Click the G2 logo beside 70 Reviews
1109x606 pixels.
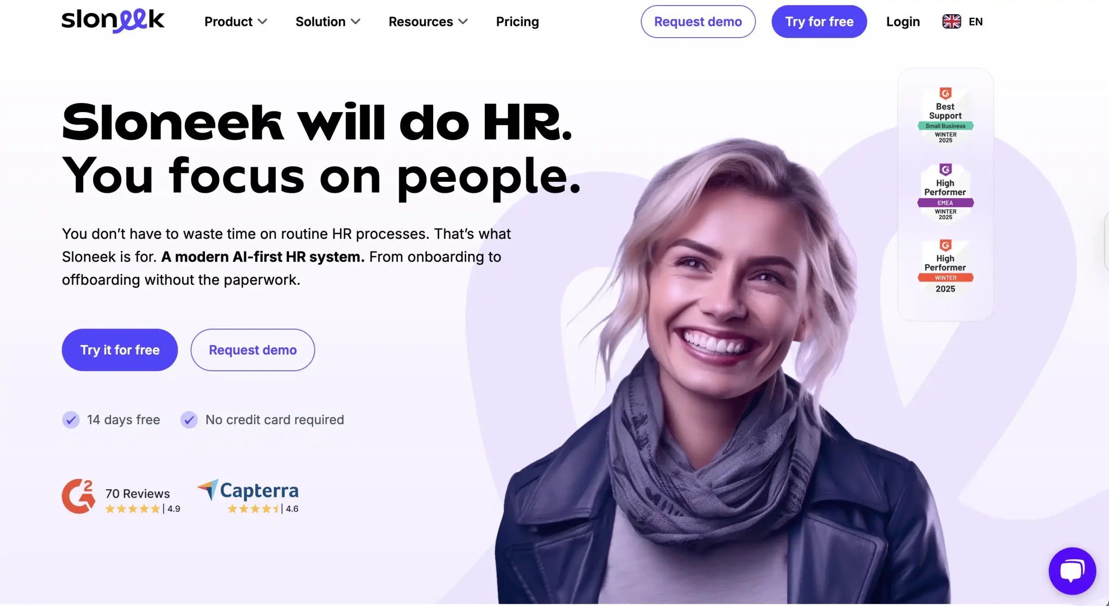click(x=78, y=496)
